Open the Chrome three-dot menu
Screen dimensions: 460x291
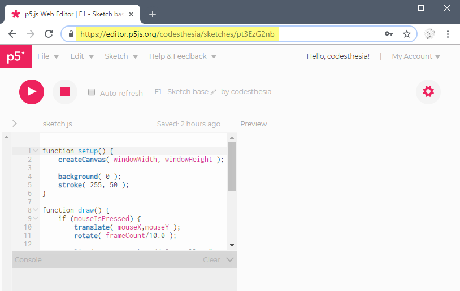click(448, 34)
